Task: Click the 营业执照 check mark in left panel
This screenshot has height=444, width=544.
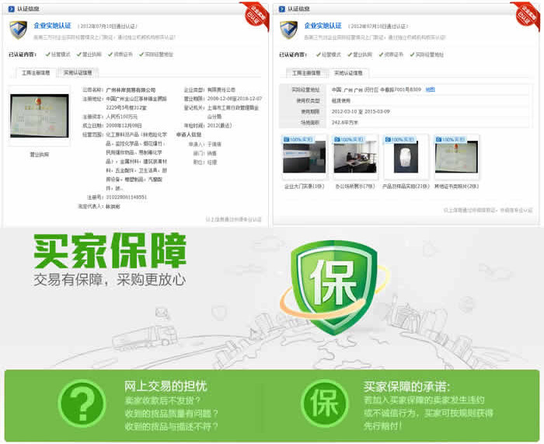Action: pos(79,54)
